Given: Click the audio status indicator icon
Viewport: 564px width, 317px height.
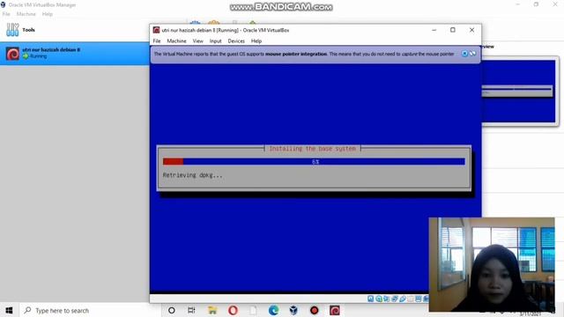Looking at the screenshot, I should pos(386,299).
